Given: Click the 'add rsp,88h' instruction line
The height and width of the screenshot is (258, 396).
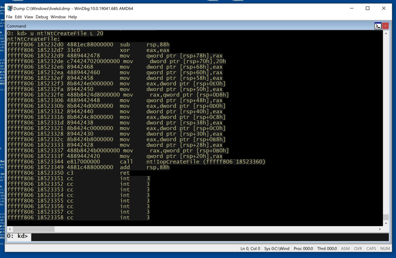Looking at the screenshot, I should coord(88,167).
